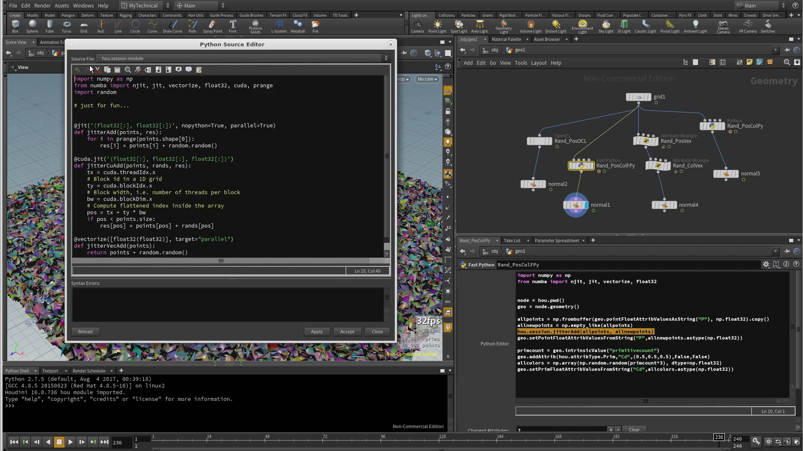The image size is (803, 451).
Task: Add a sticky note using the note icon in the network editor toolbar
Action: (x=749, y=62)
